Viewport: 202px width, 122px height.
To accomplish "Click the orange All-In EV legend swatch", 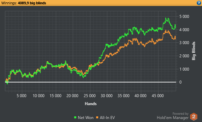I will coord(97,117).
